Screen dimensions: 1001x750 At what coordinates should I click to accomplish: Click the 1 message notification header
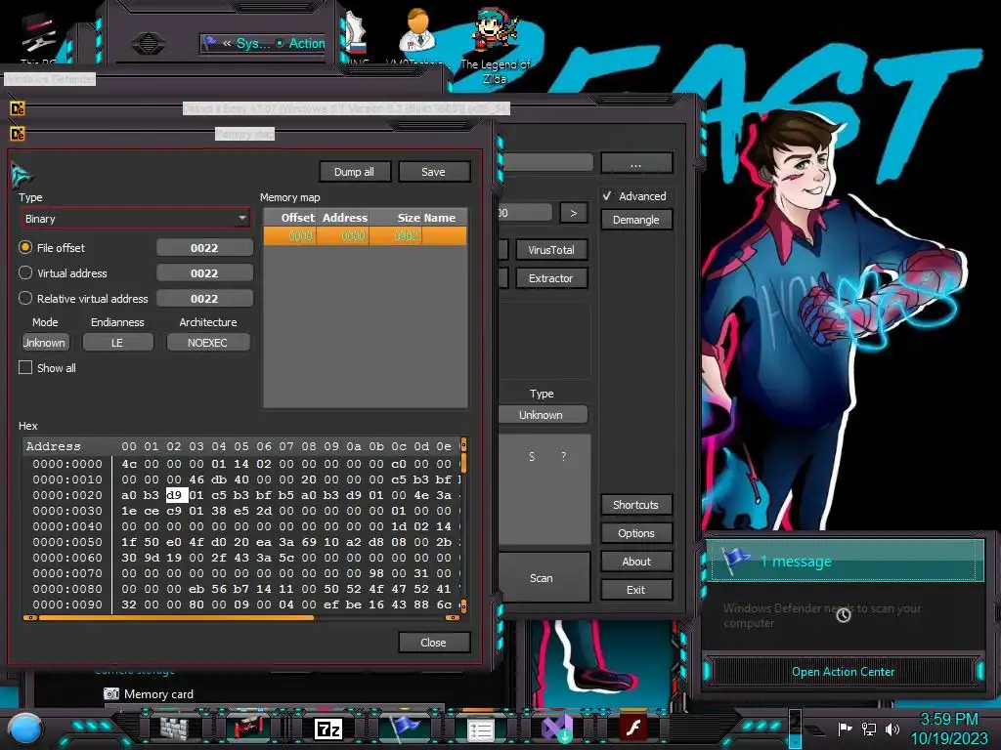(847, 561)
